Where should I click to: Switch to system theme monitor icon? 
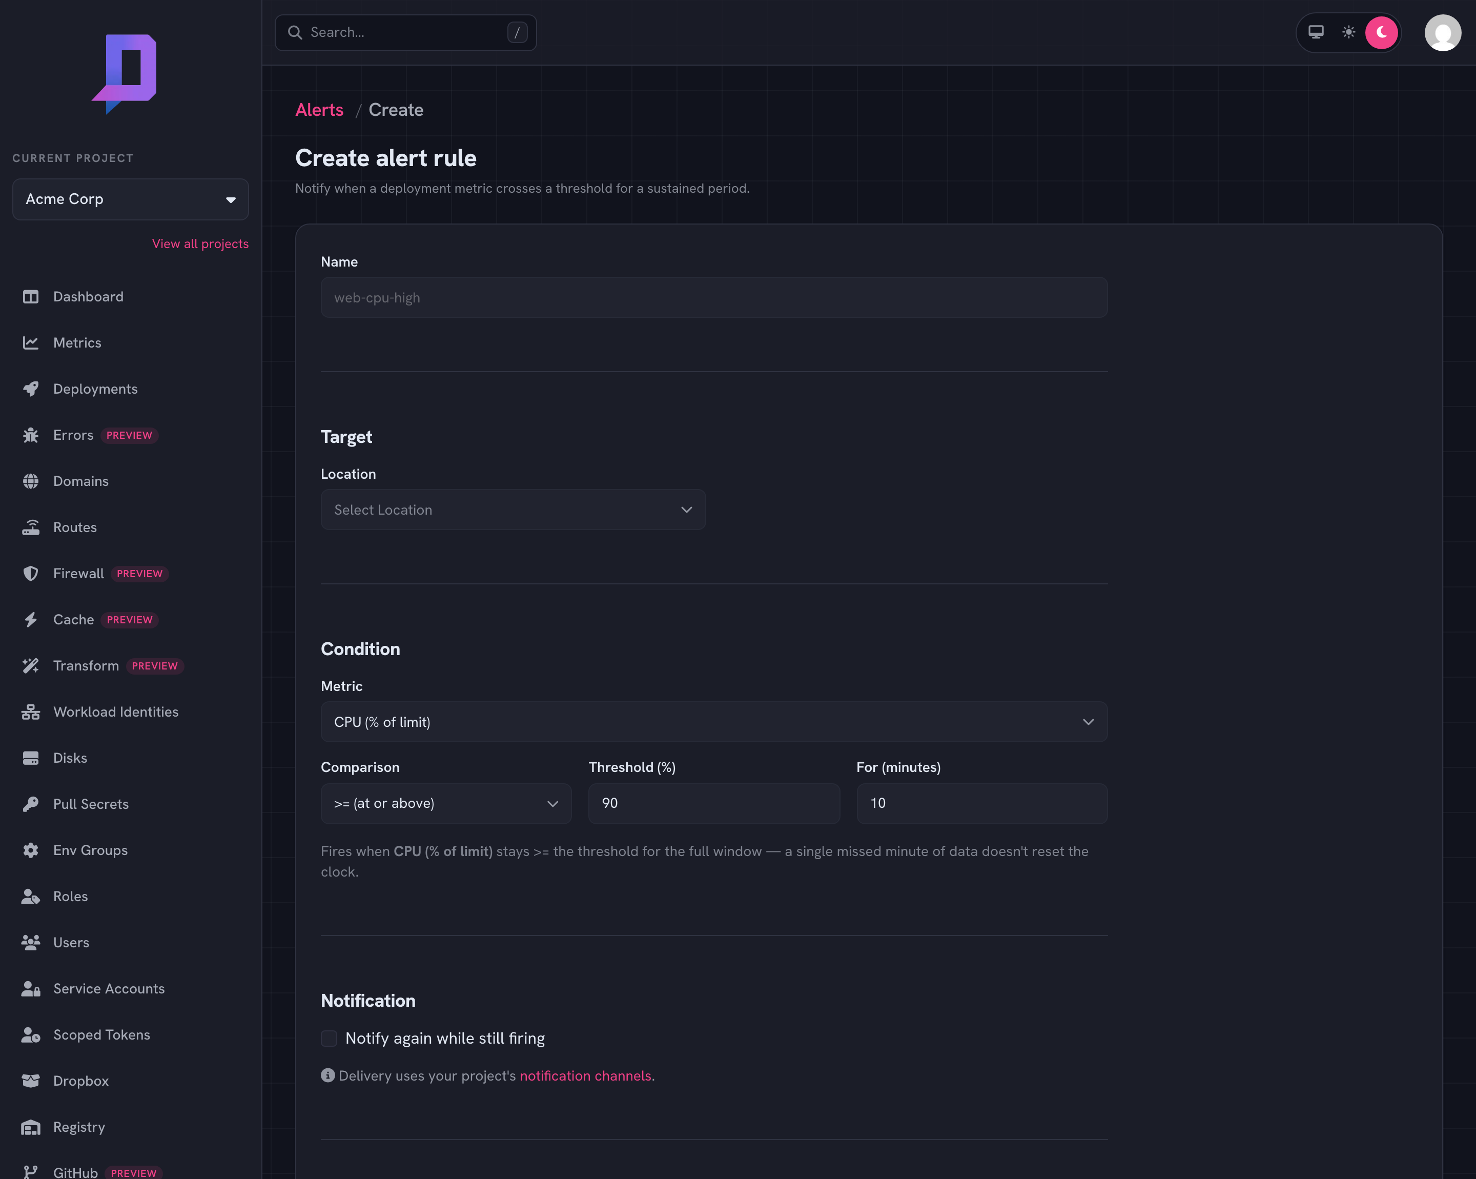pos(1316,32)
